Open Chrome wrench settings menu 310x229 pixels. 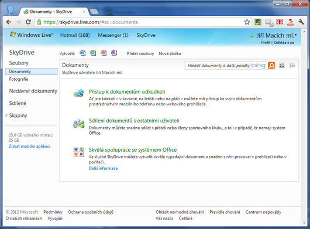coord(301,22)
